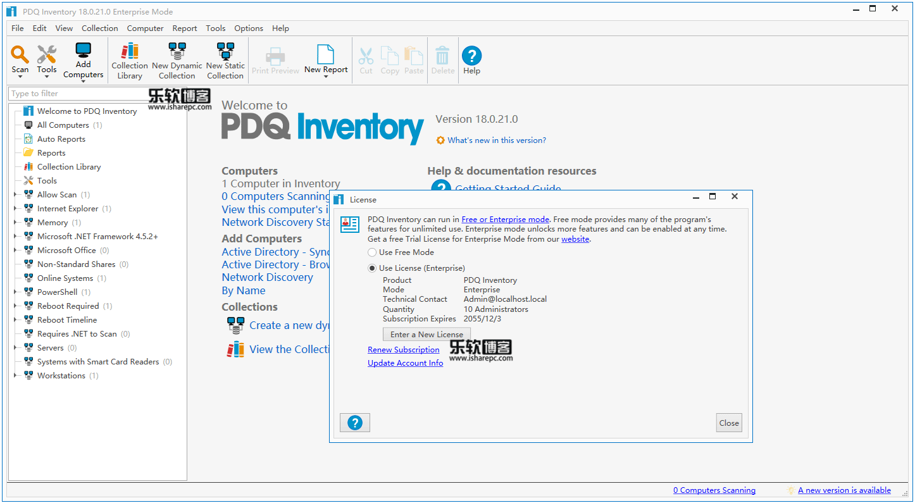Screen dimensions: 915x503
Task: Click the Collection Library tree icon
Action: tap(28, 167)
